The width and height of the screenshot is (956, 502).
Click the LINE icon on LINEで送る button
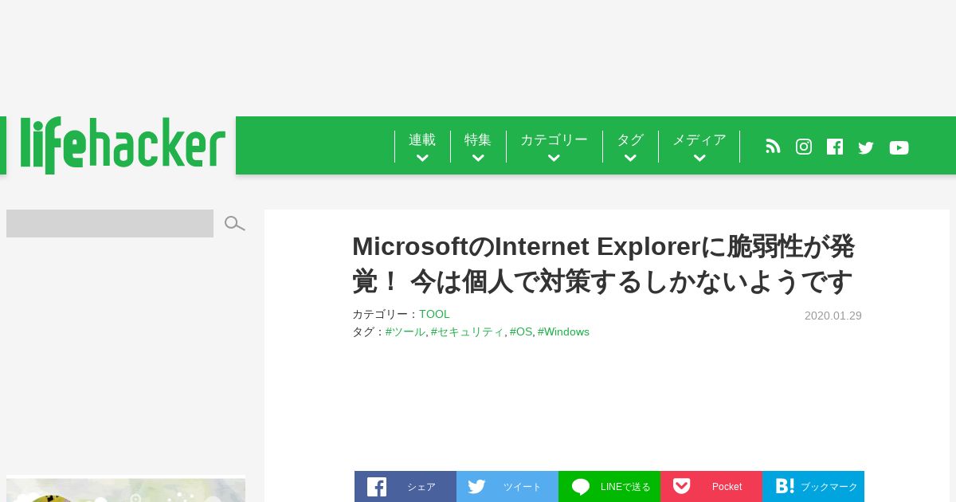point(581,487)
